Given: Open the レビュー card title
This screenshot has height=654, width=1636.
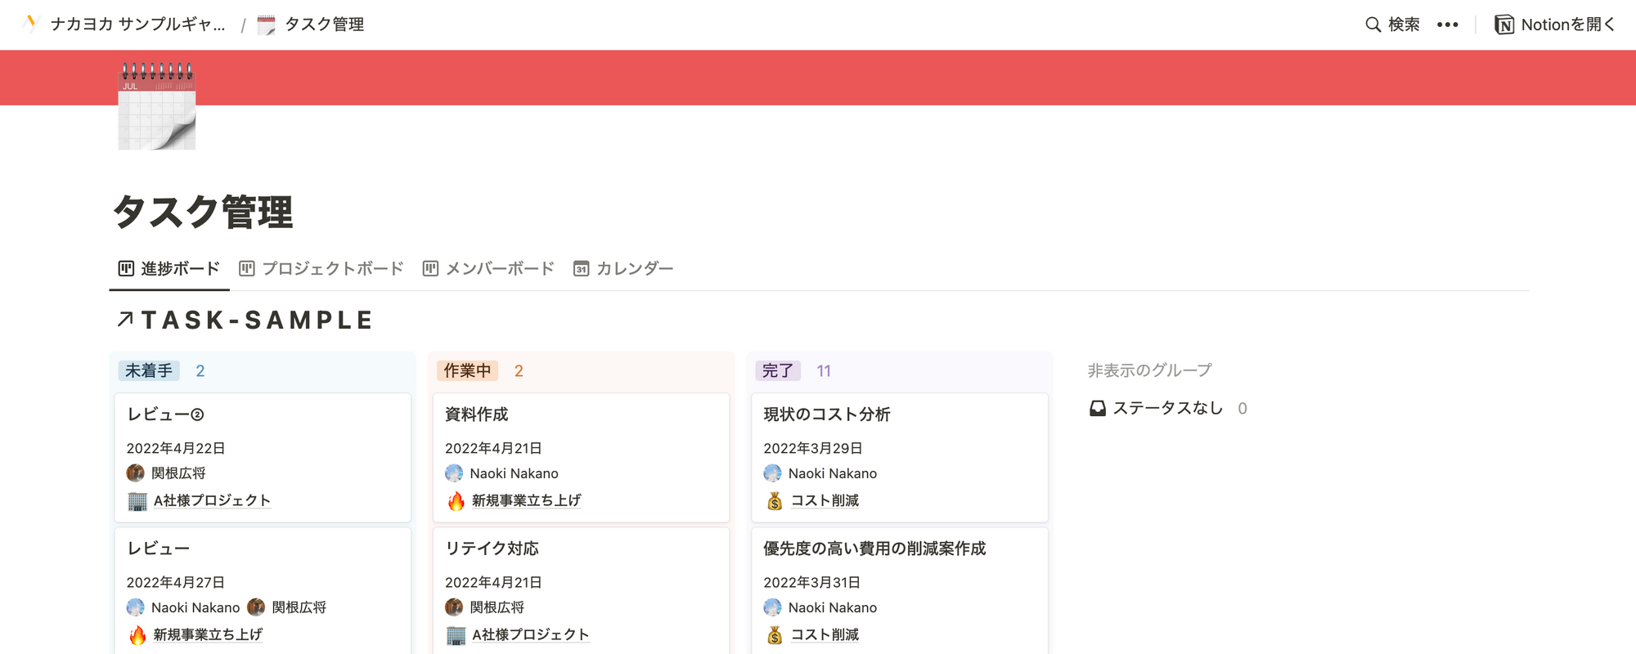Looking at the screenshot, I should tap(158, 549).
